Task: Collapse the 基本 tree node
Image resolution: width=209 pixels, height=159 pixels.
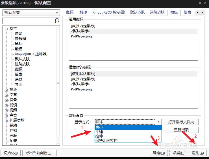Action: point(6,29)
